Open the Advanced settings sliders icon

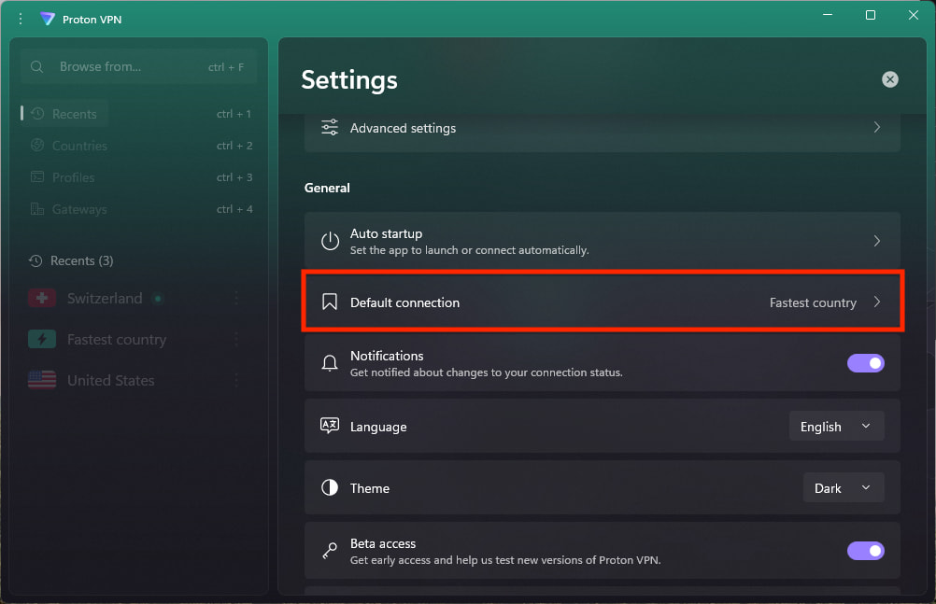point(329,127)
